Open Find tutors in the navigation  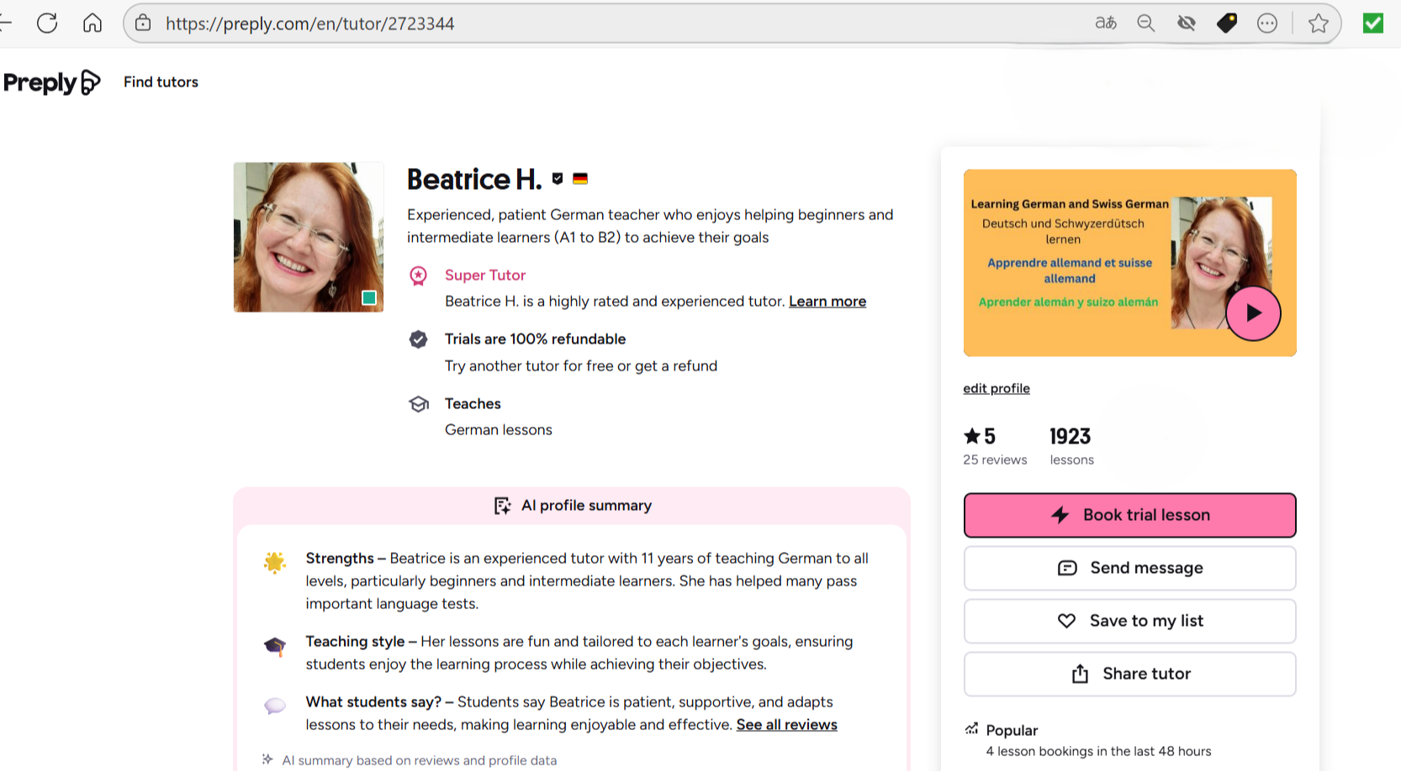(161, 82)
